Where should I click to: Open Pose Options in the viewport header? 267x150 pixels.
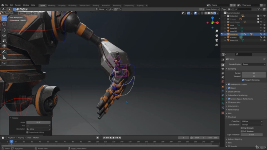click(212, 9)
